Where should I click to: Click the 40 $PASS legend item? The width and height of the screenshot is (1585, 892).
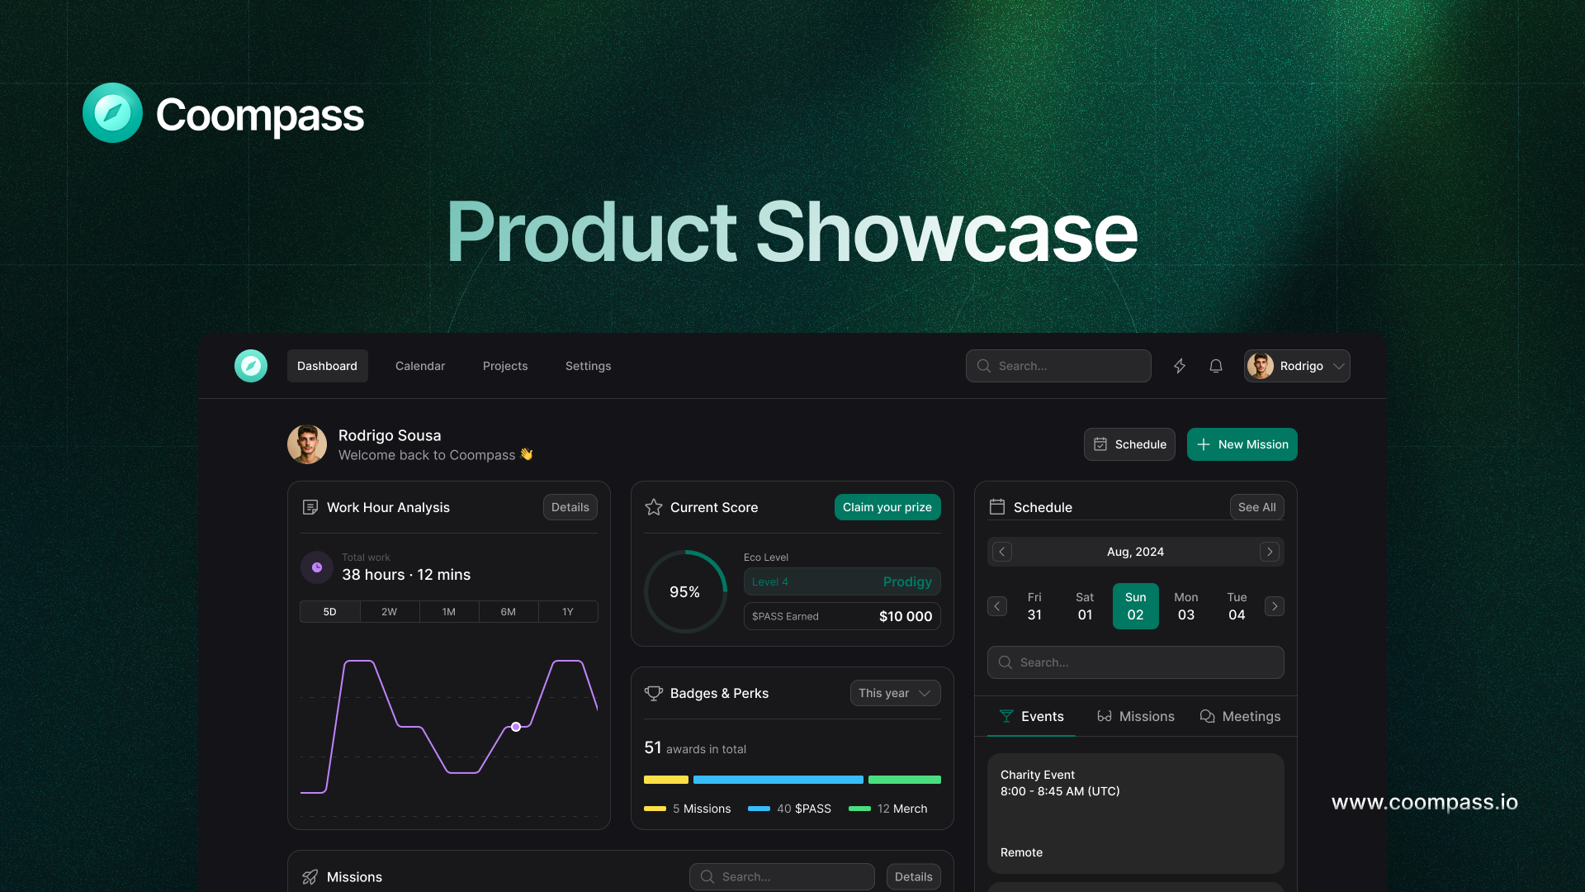(789, 809)
